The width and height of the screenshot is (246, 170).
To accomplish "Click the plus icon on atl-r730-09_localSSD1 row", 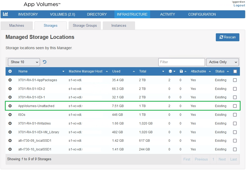I will click(10, 141).
